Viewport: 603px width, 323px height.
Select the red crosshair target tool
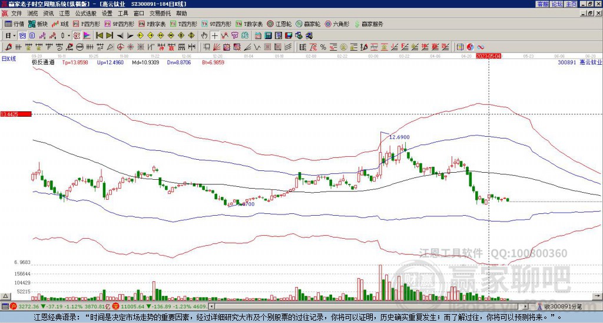point(120,47)
